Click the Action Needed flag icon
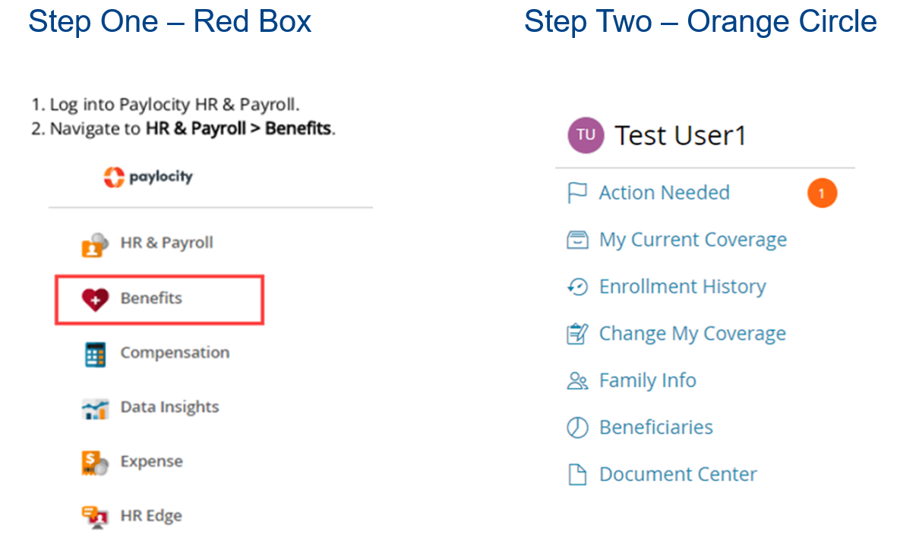This screenshot has height=554, width=916. 577,194
